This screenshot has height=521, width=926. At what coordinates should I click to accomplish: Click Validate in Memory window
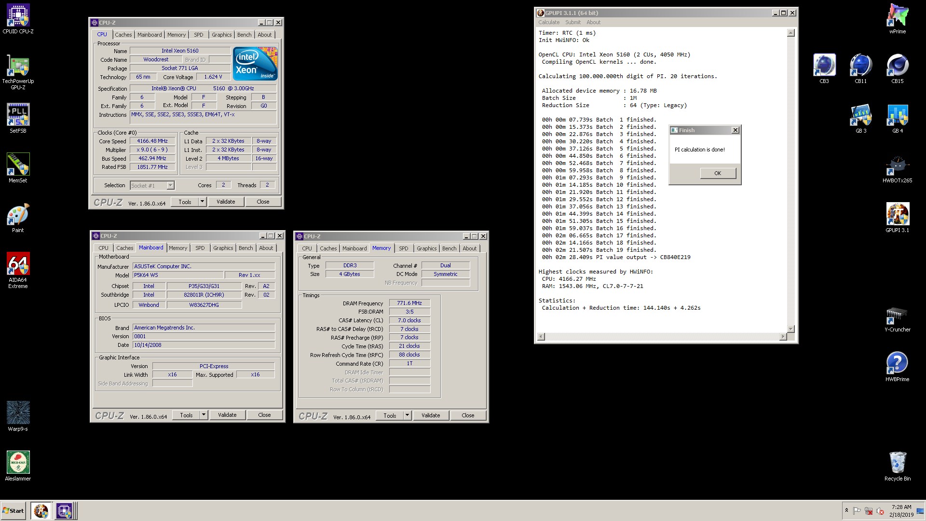pos(431,415)
